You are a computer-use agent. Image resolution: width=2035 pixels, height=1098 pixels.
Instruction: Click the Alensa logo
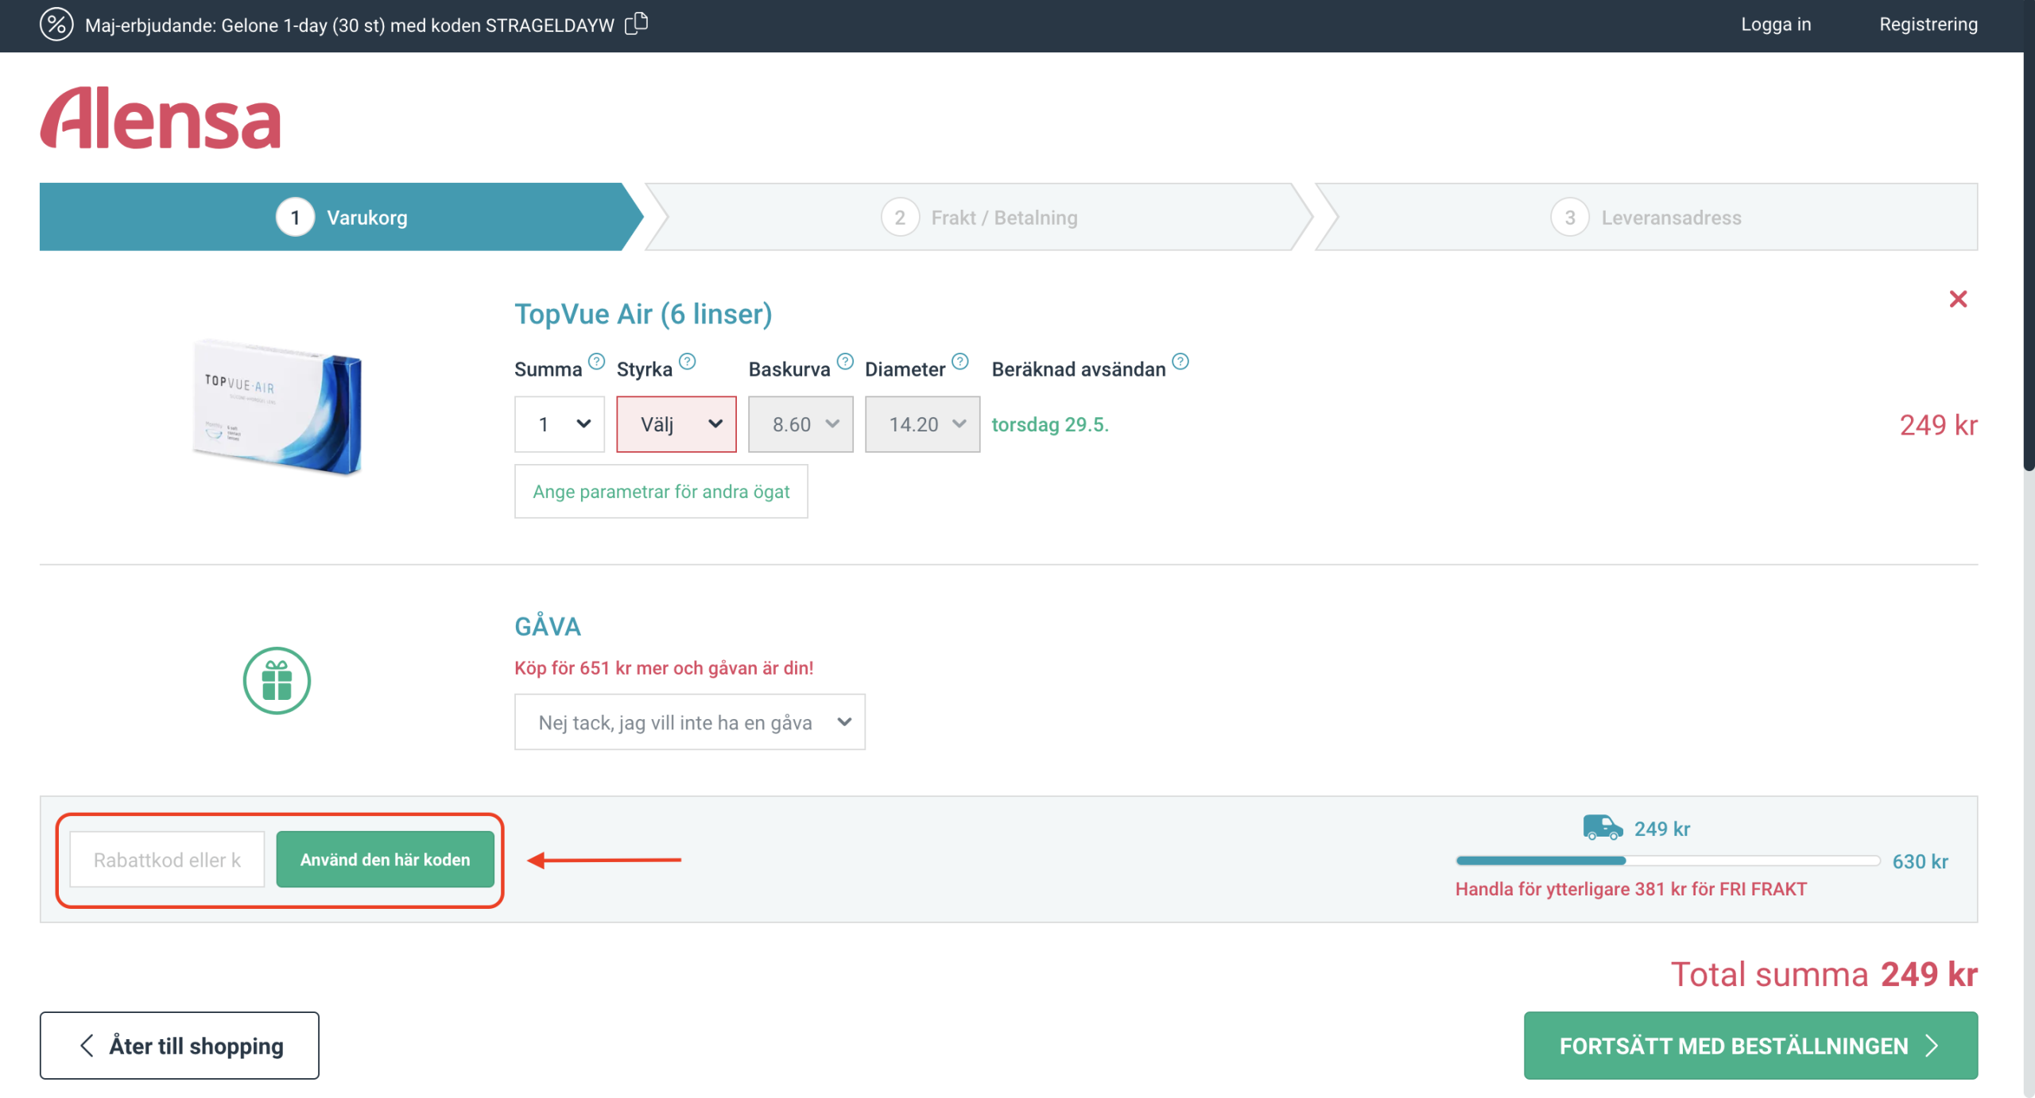161,118
